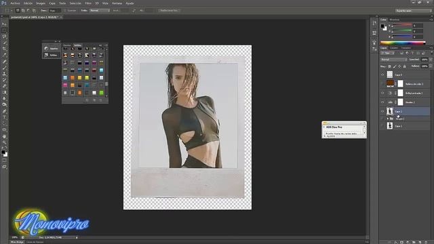Hide the Capa 3 layer
This screenshot has height=244, width=434.
(382, 75)
